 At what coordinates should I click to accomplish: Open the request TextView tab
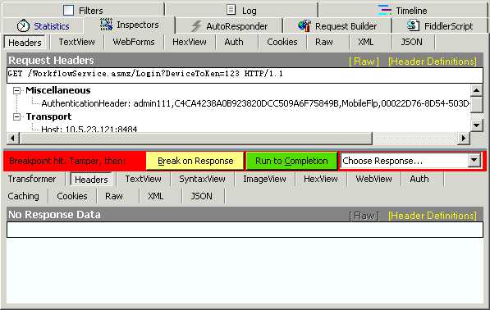point(76,42)
